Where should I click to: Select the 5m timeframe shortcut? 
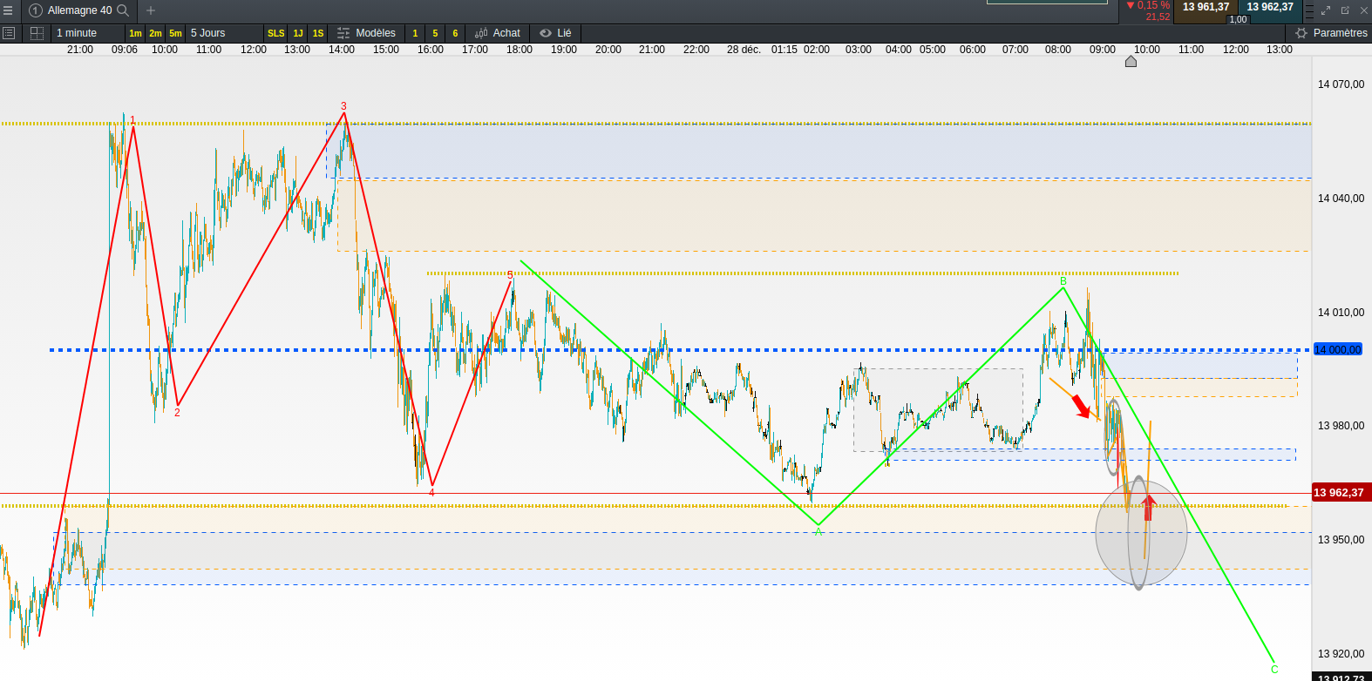pos(175,33)
